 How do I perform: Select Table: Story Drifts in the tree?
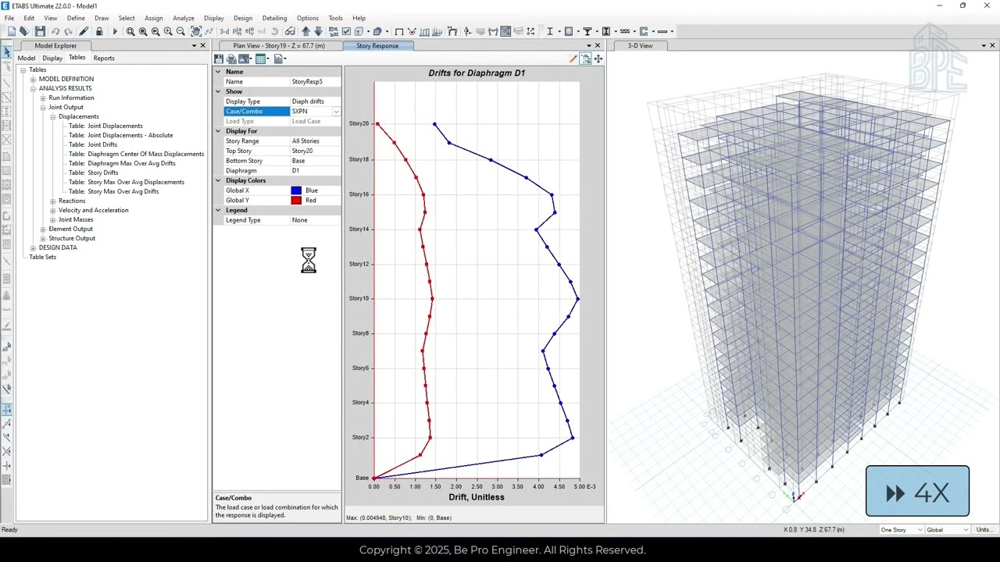[93, 173]
